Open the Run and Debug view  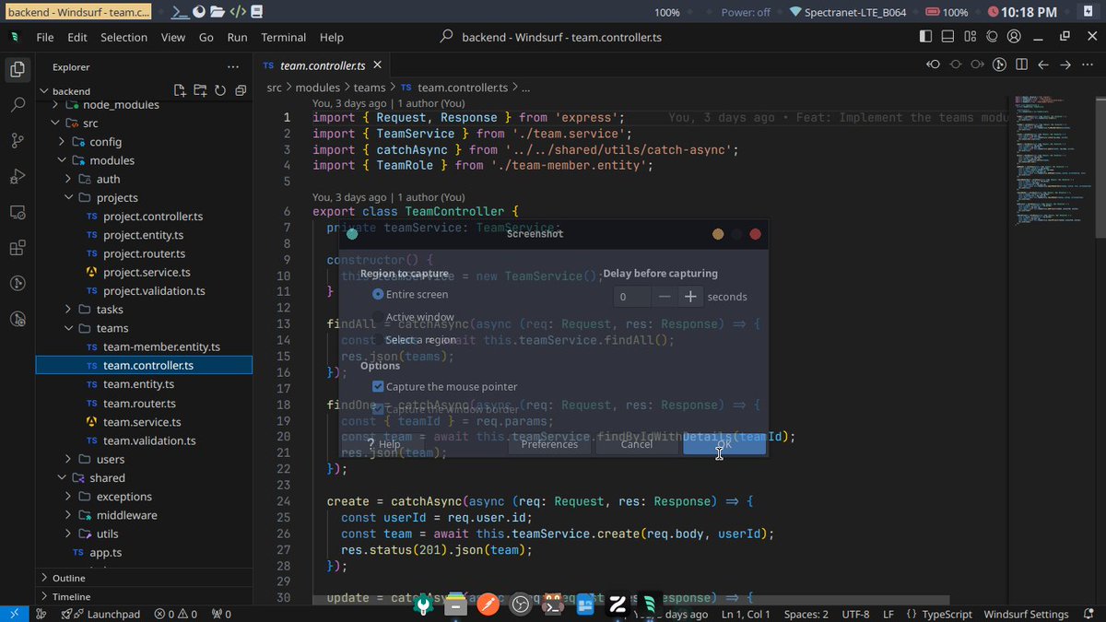tap(17, 176)
